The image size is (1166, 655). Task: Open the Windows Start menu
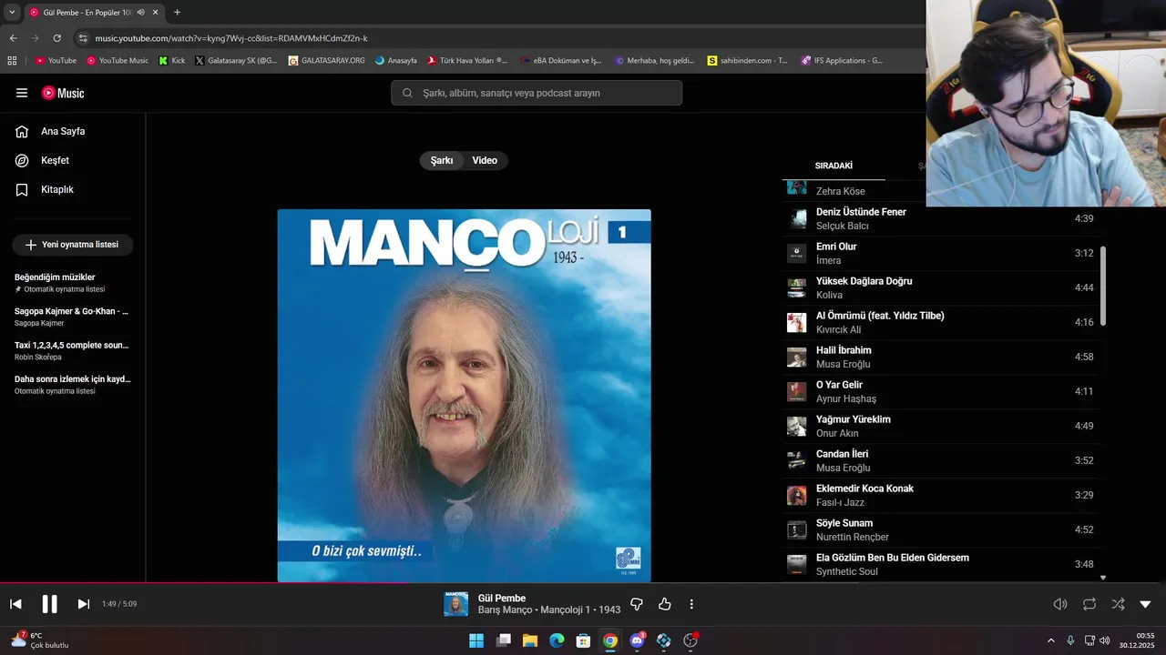coord(476,640)
